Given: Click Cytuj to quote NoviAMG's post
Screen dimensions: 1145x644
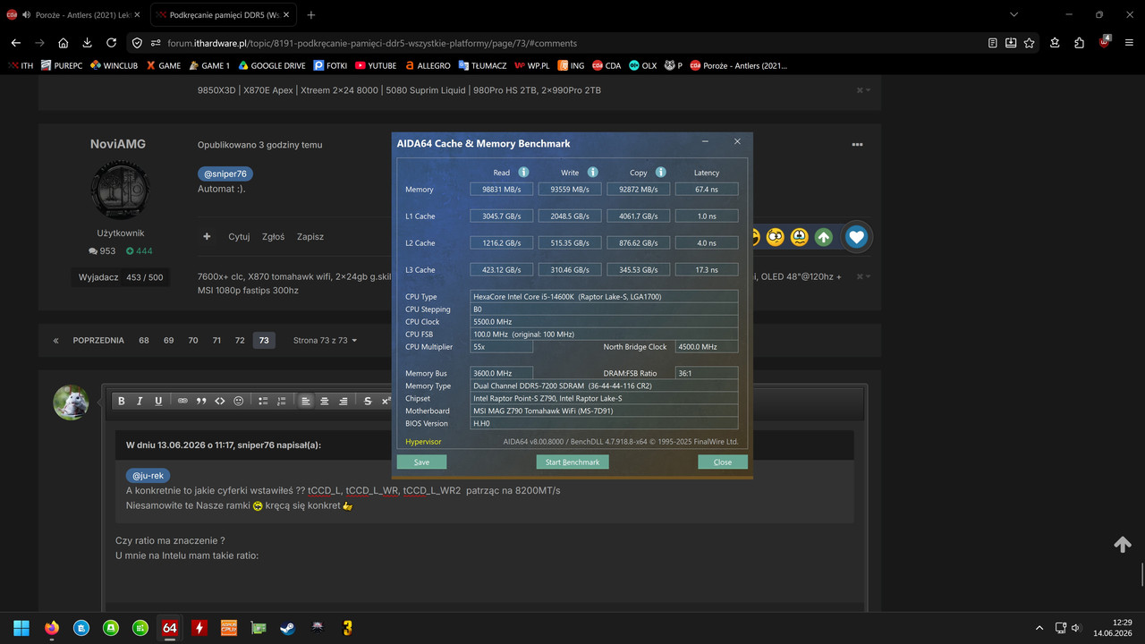Looking at the screenshot, I should [x=239, y=237].
